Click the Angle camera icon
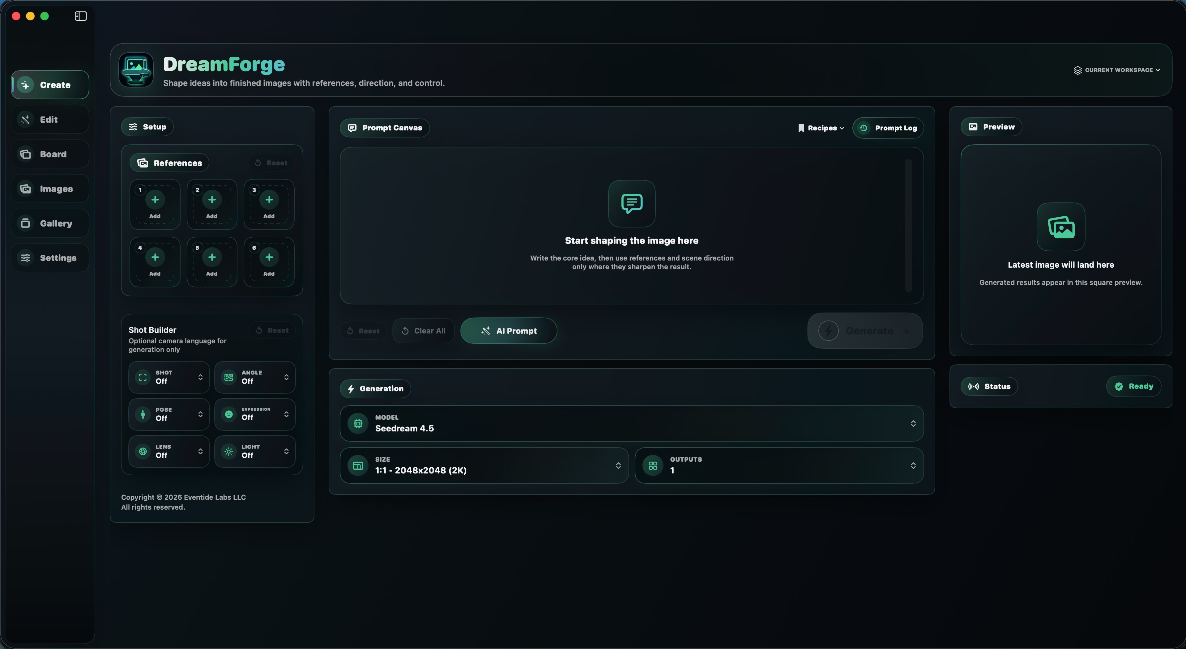The image size is (1186, 649). click(x=229, y=377)
